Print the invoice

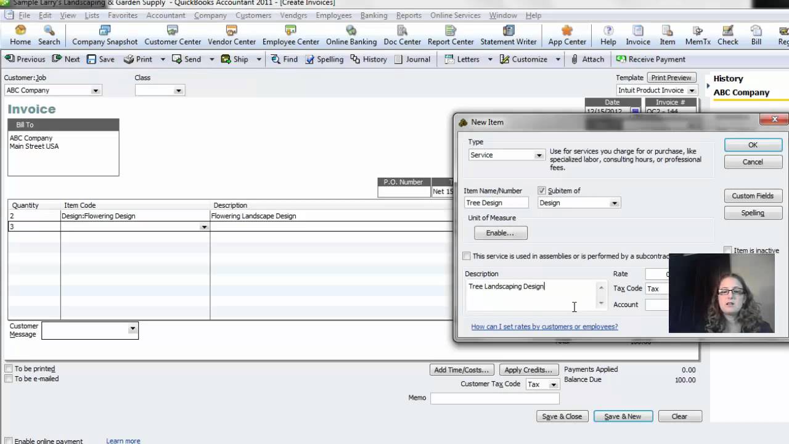coord(138,59)
